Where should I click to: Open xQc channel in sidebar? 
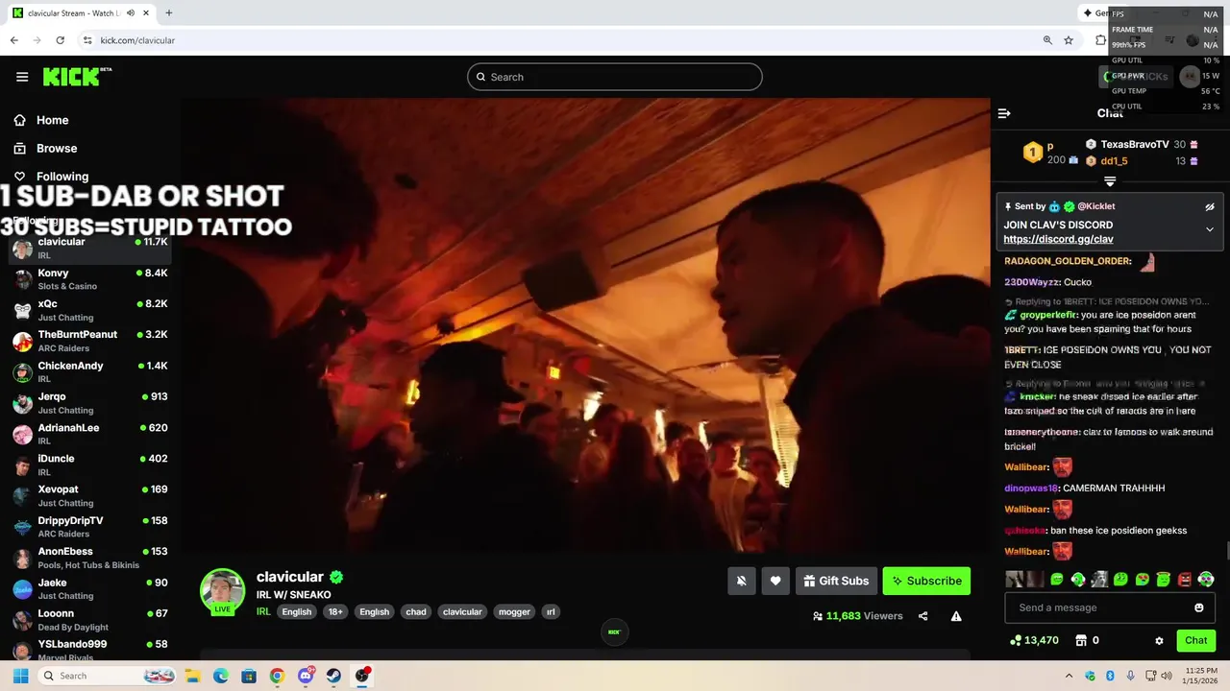(x=89, y=310)
